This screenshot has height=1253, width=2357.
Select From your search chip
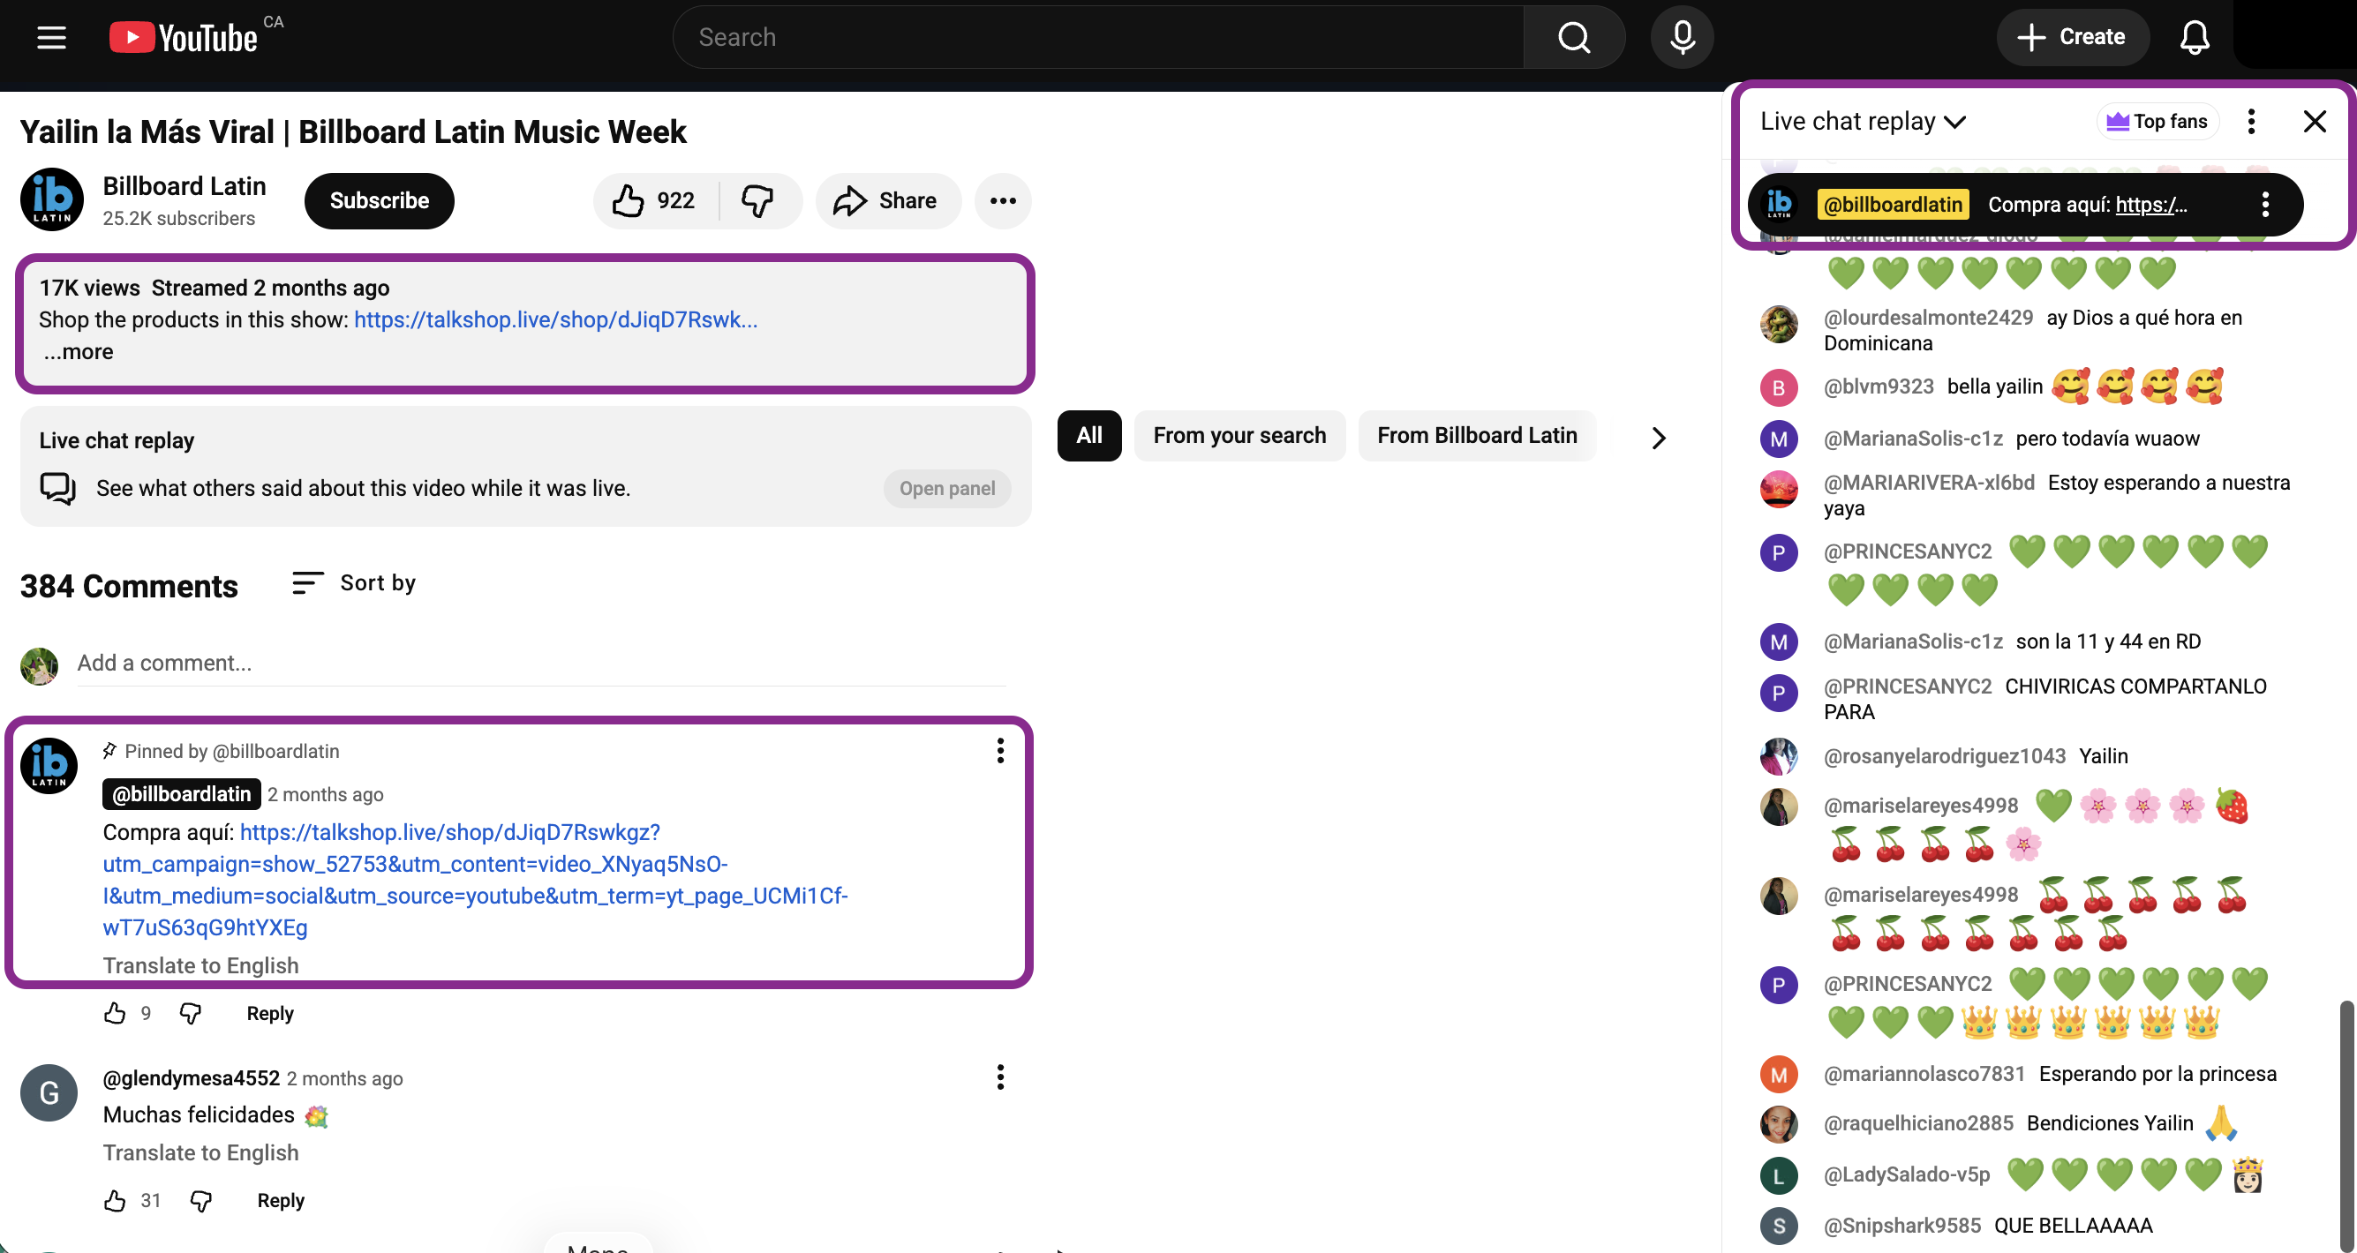(1239, 435)
